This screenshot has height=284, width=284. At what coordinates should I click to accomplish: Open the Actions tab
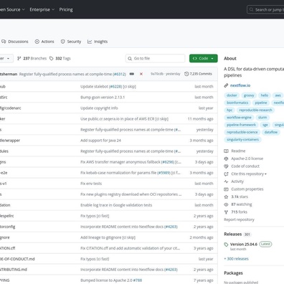[x=44, y=42]
